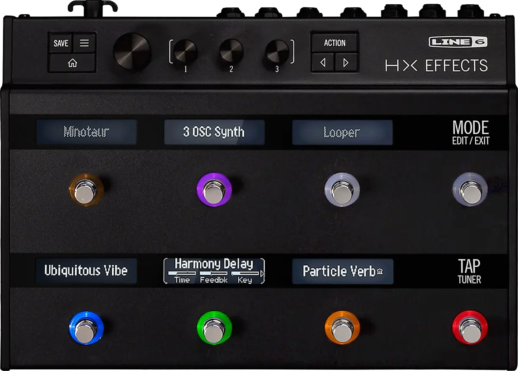Click the TAP TUNER label
This screenshot has height=371, width=518.
[x=469, y=271]
